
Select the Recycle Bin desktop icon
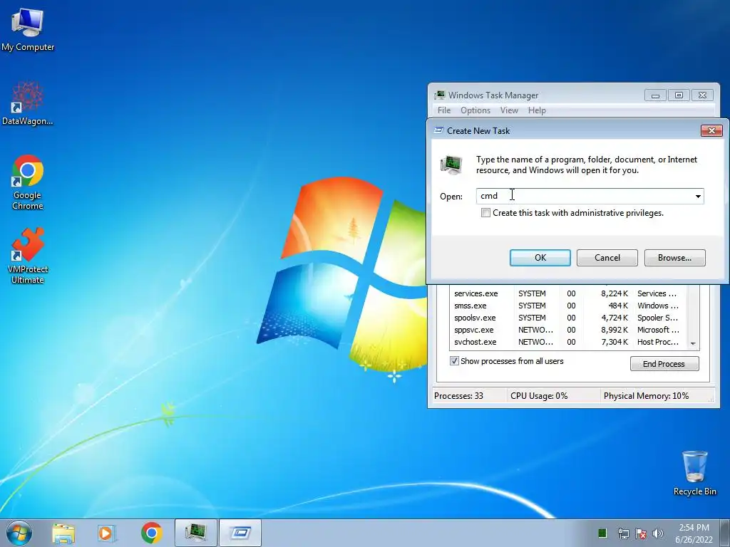coord(694,473)
